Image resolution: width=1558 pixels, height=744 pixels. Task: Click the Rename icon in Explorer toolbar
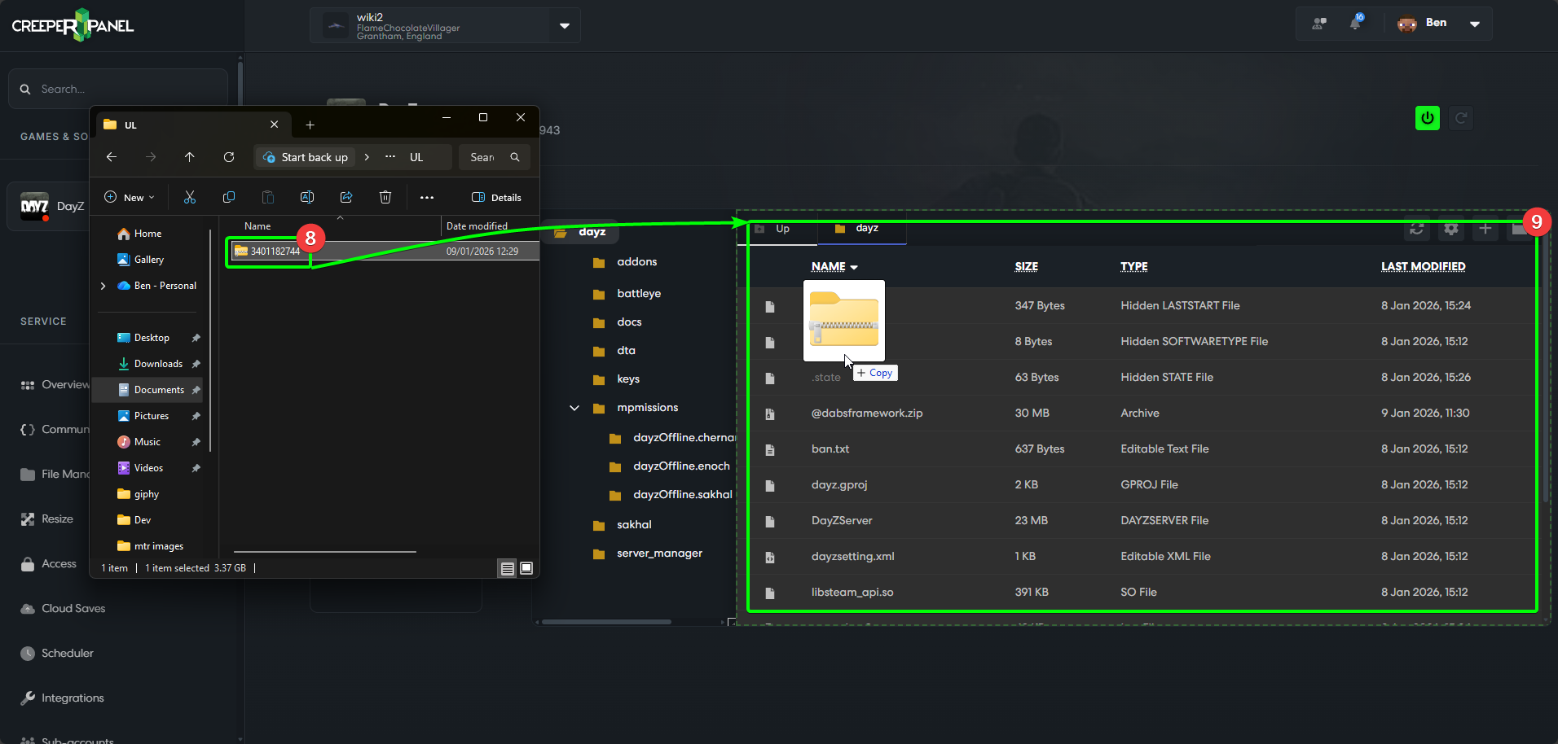point(307,197)
